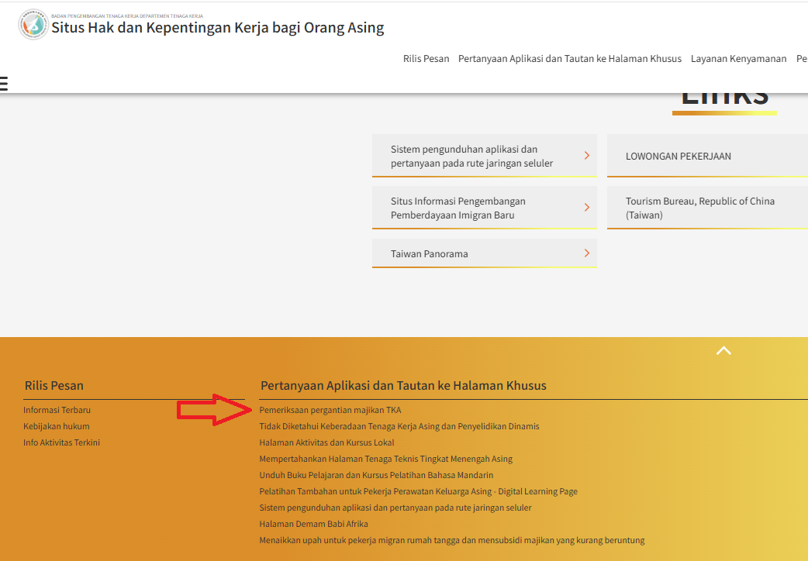
Task: Click the site logo emblem in header
Action: (33, 24)
